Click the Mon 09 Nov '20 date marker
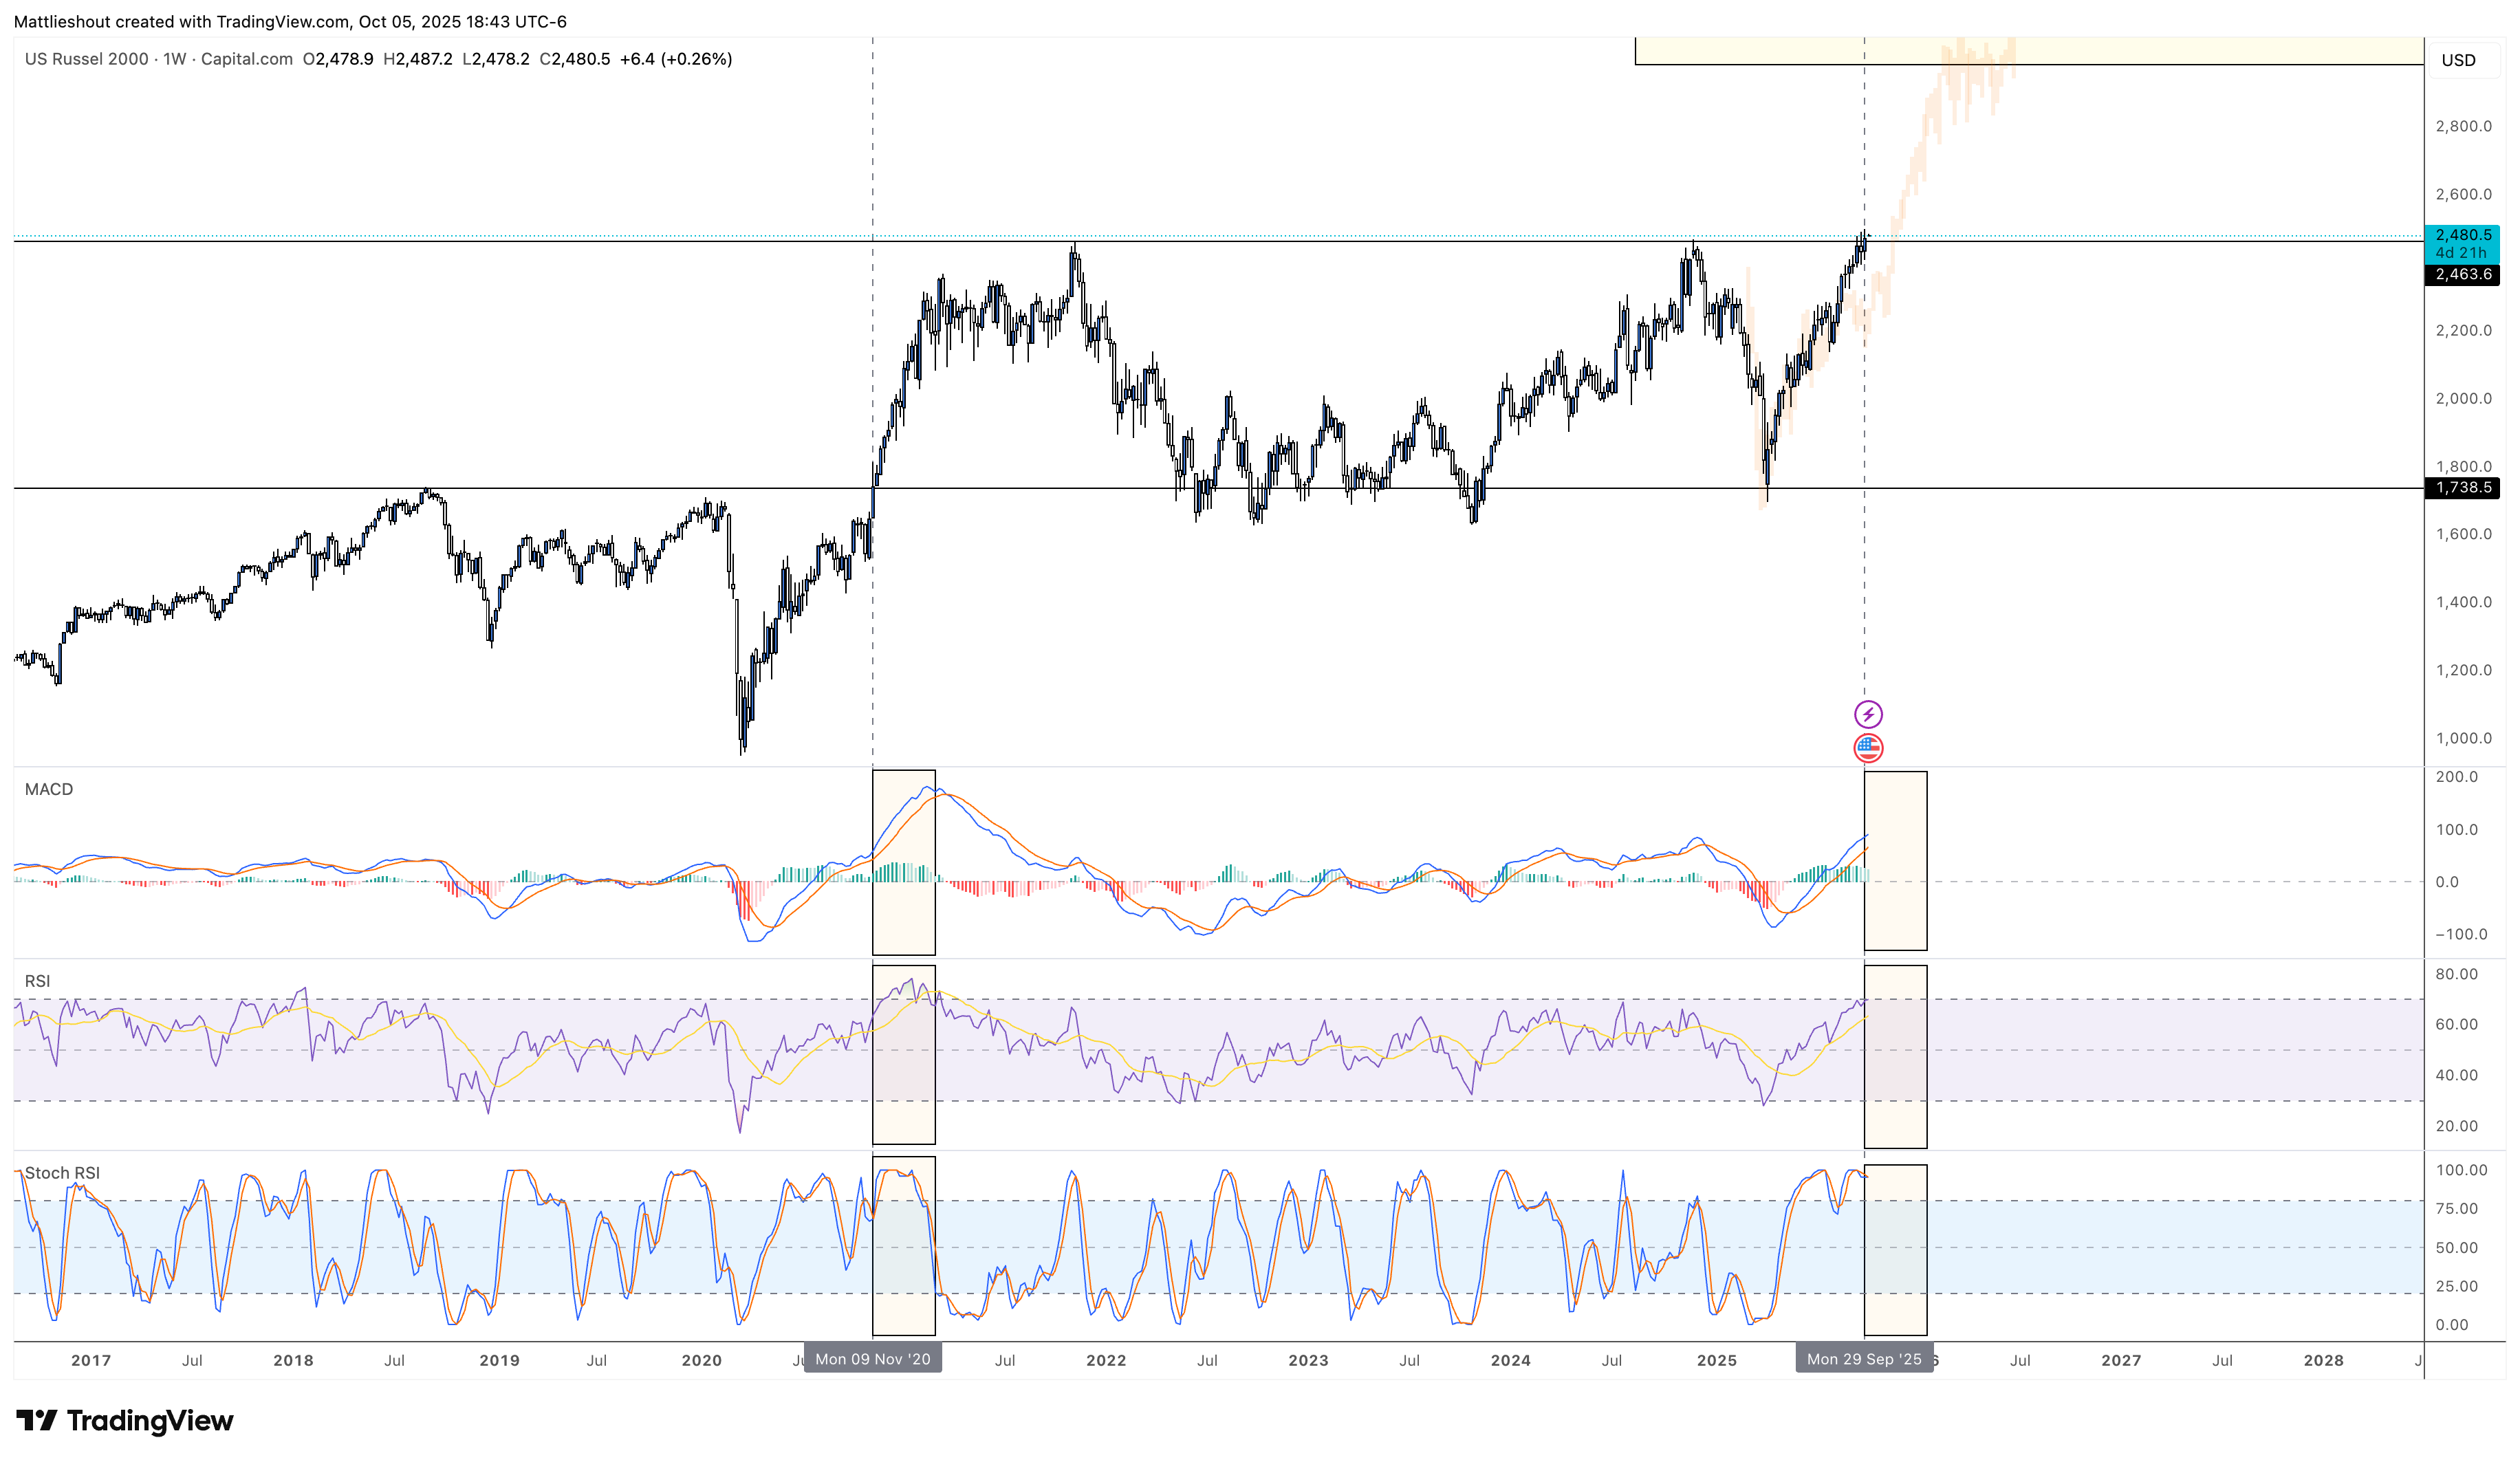2520x1462 pixels. point(872,1359)
